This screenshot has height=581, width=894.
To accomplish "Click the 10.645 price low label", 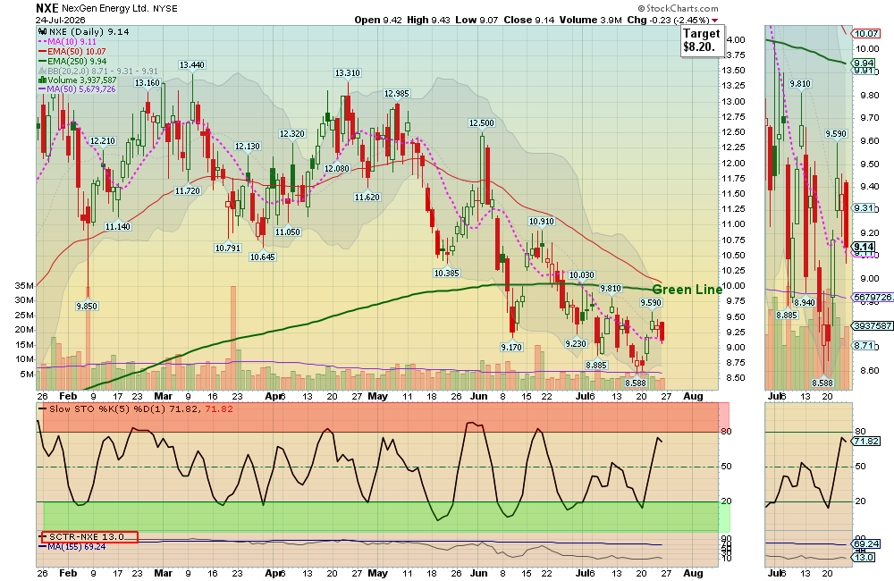I will (263, 257).
